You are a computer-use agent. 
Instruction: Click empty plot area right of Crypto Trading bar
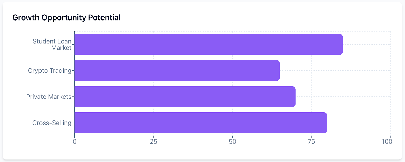(x=335, y=71)
